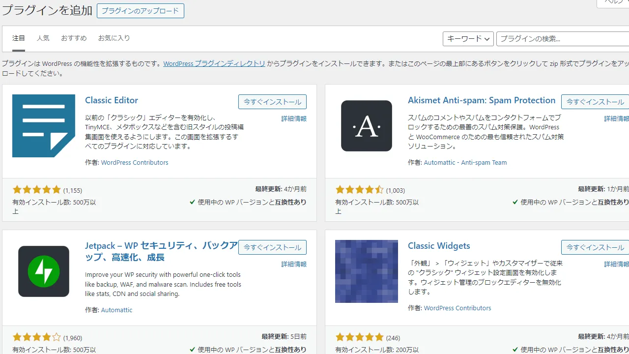The height and width of the screenshot is (354, 629).
Task: Open the Classic Editor title link
Action: point(112,100)
